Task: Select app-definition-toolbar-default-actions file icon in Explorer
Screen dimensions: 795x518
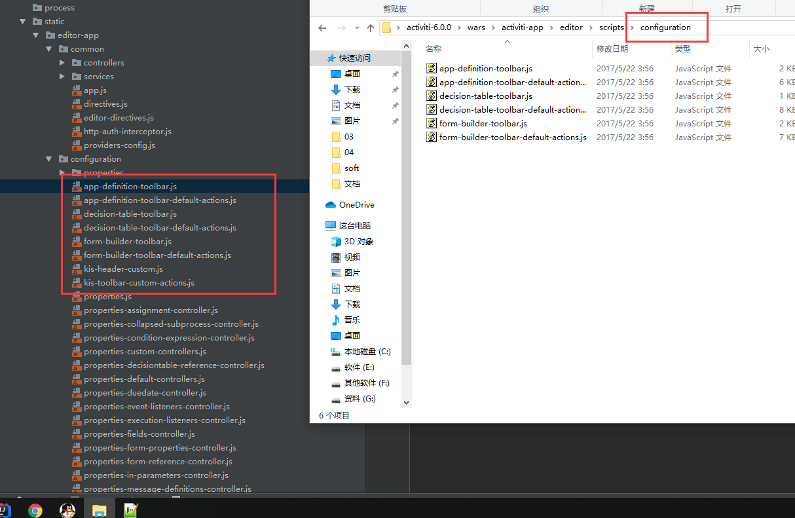Action: point(432,82)
